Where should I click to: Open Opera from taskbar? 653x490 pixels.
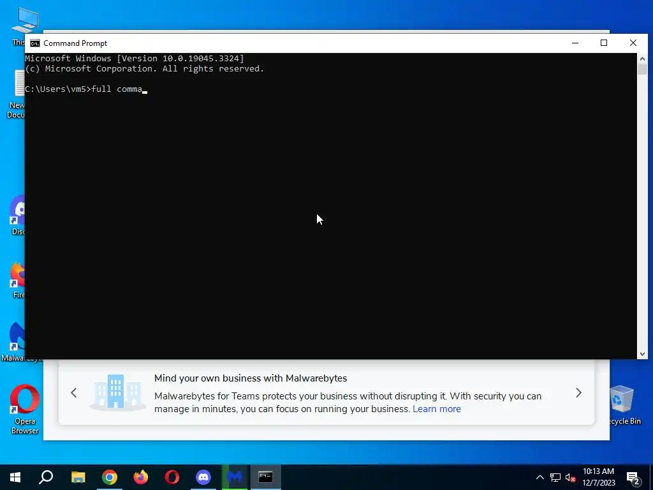pos(172,477)
